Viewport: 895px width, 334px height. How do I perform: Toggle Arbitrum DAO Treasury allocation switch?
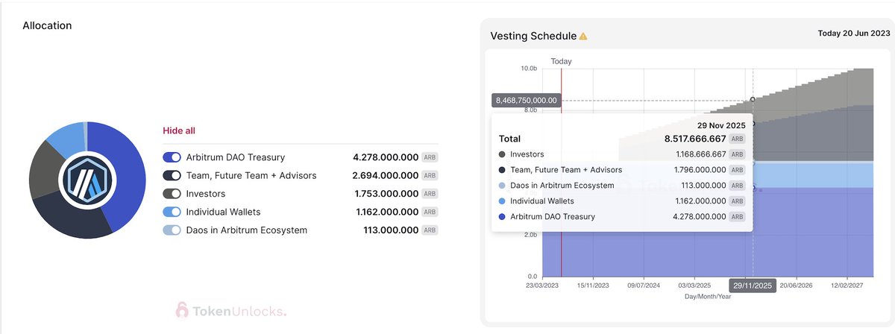click(172, 157)
